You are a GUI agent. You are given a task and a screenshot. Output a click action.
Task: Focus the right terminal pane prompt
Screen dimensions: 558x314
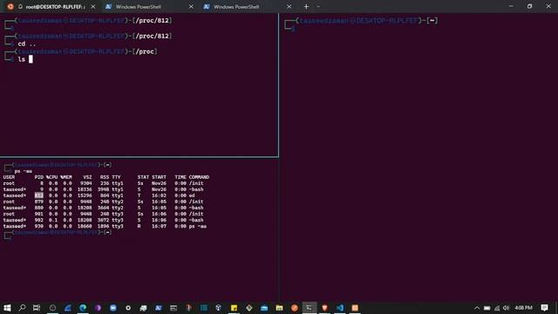(x=361, y=24)
